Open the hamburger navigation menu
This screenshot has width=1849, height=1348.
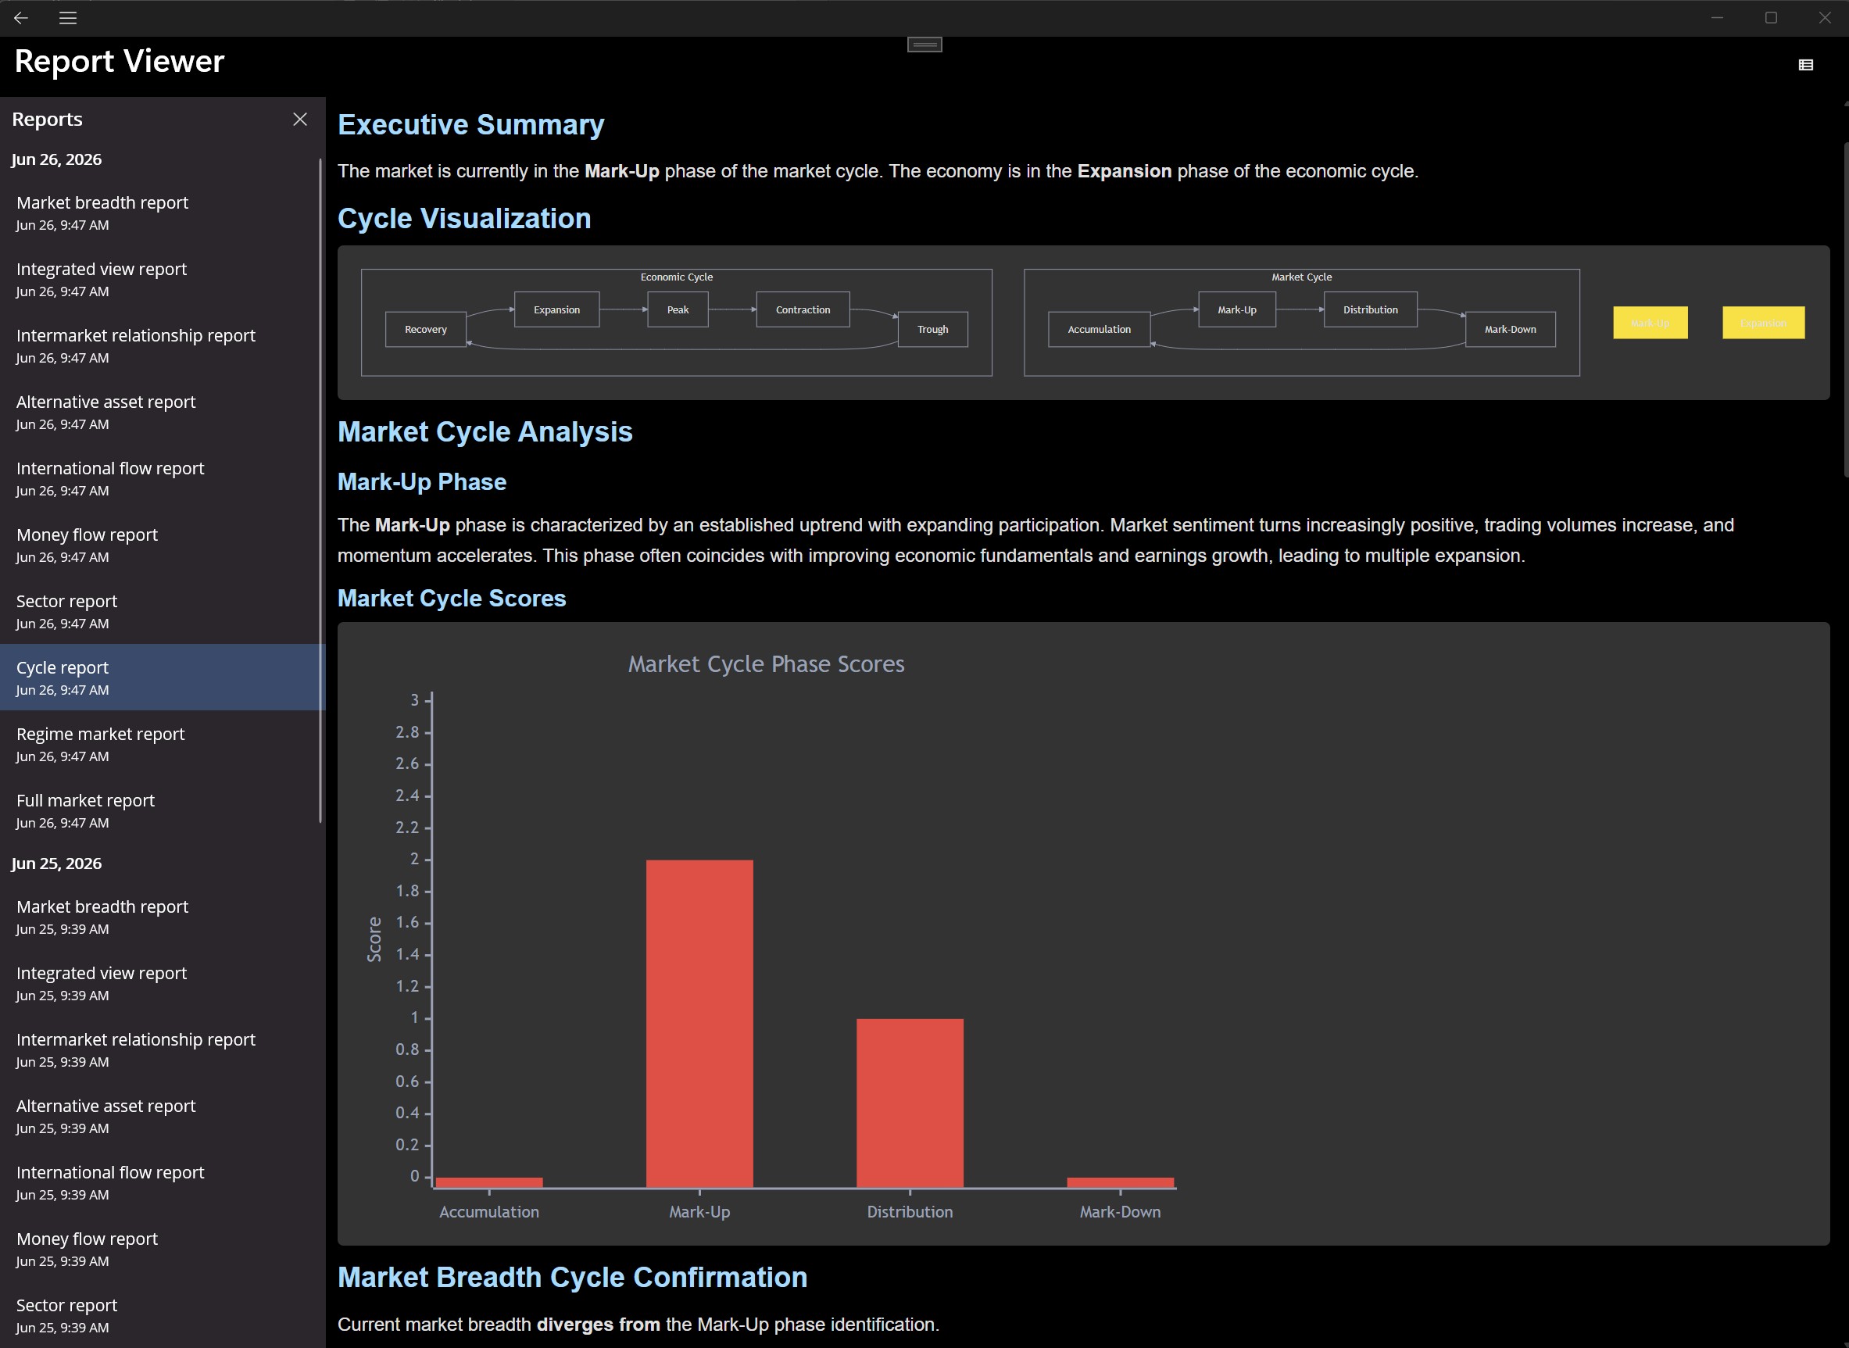[x=68, y=18]
